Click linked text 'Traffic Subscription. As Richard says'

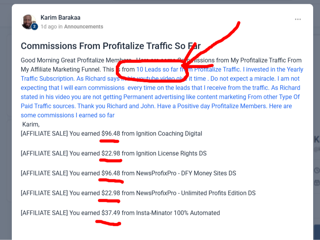[70, 79]
